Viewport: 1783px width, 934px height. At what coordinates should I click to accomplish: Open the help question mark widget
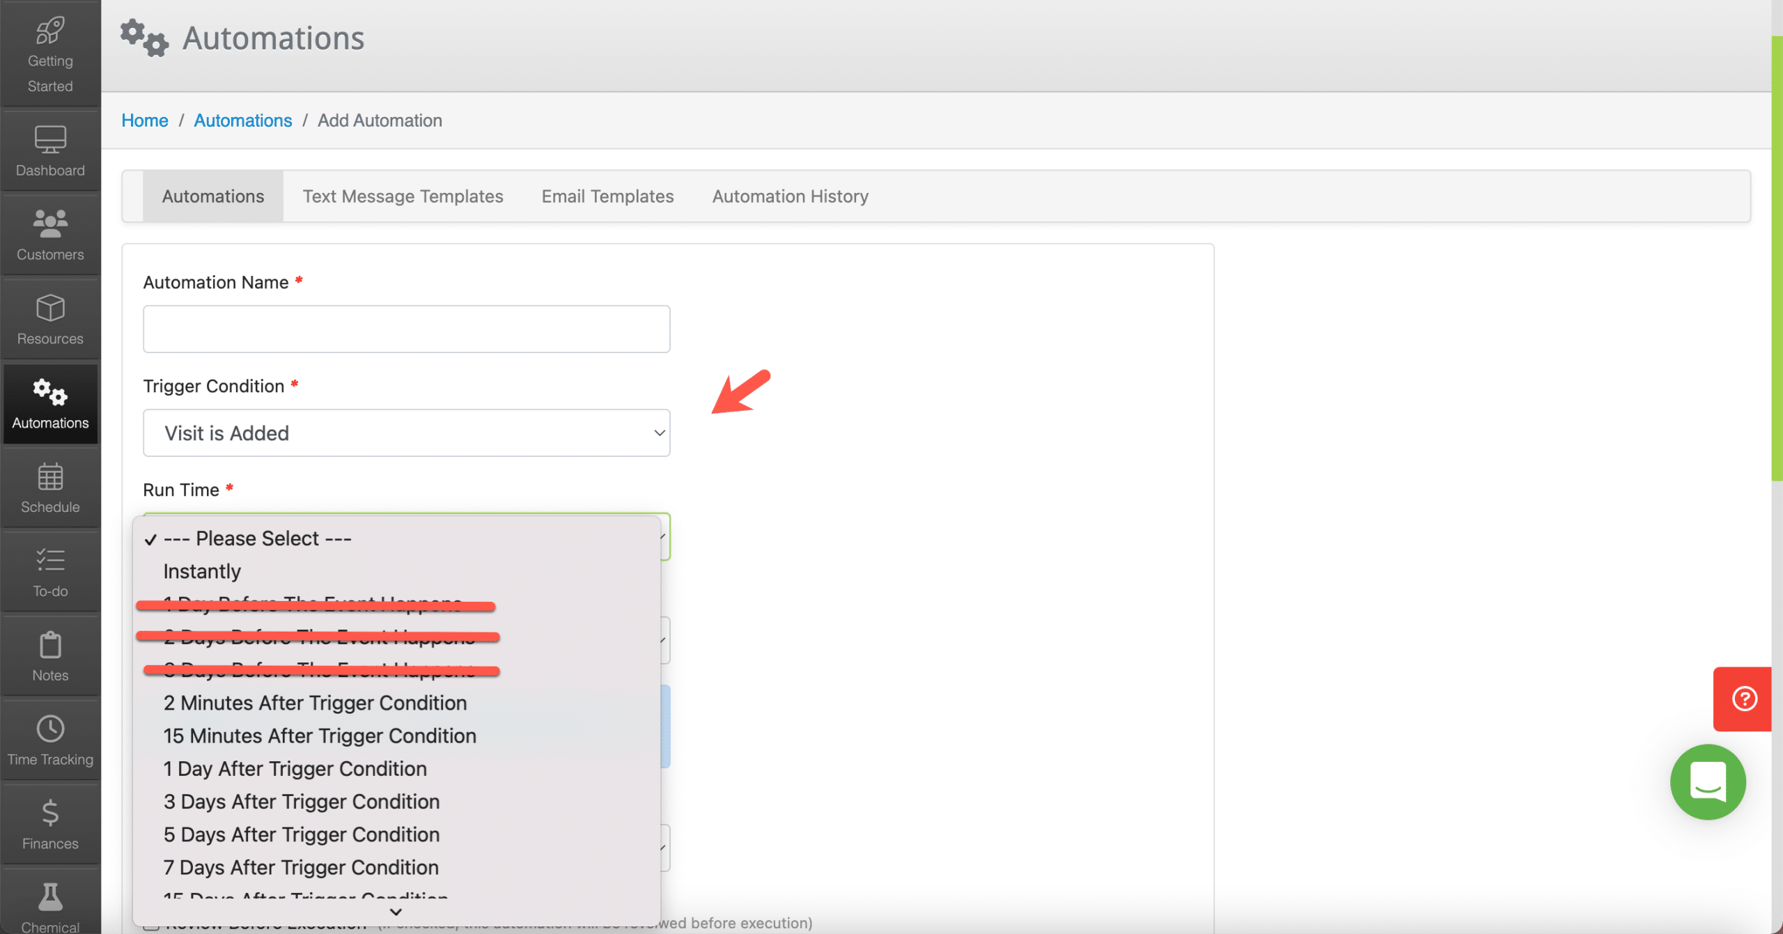1743,699
